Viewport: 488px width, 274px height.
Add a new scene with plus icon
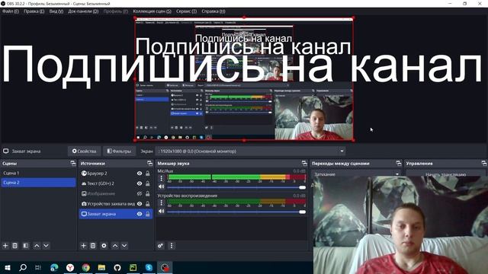[x=5, y=246]
